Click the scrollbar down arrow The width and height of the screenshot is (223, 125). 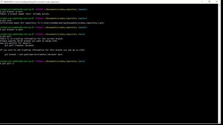coord(219,122)
